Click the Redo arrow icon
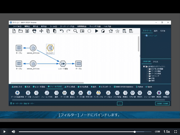Image resolution: width=180 pixels, height=135 pixels. [x=68, y=31]
